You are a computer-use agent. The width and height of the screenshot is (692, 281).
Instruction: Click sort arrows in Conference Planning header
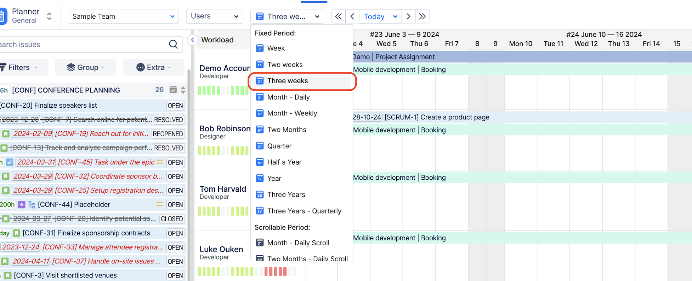(183, 90)
